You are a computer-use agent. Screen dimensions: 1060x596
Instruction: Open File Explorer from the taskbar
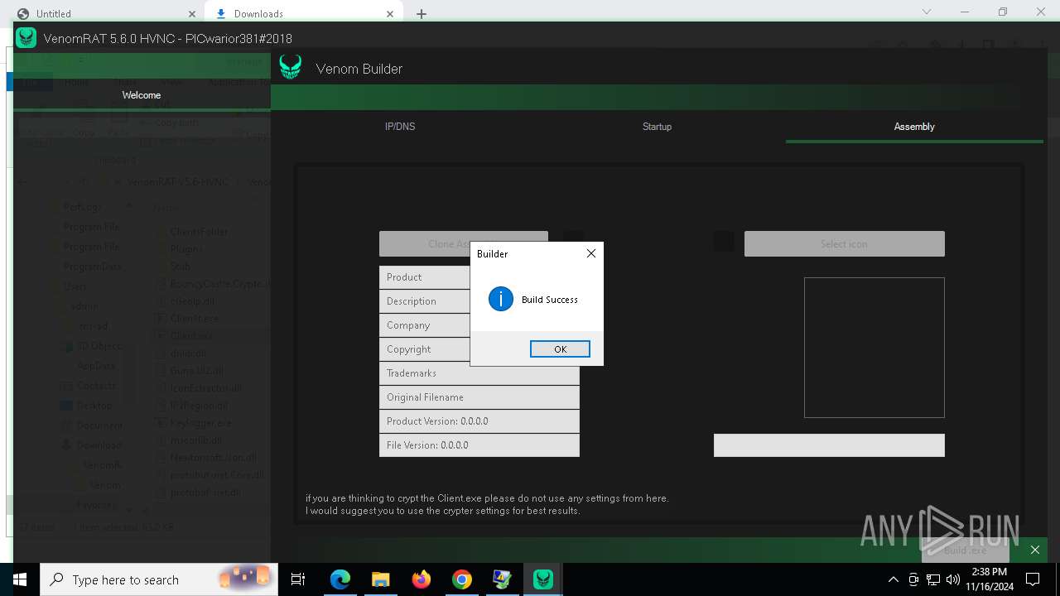click(380, 579)
